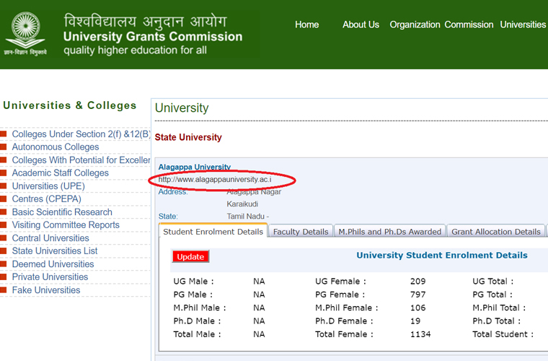Click the University Grants Commission title

153,37
